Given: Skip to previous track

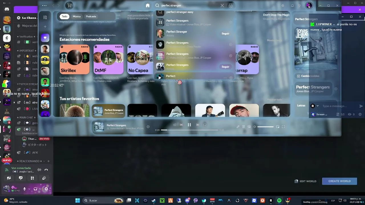Looking at the screenshot, I should click(181, 125).
